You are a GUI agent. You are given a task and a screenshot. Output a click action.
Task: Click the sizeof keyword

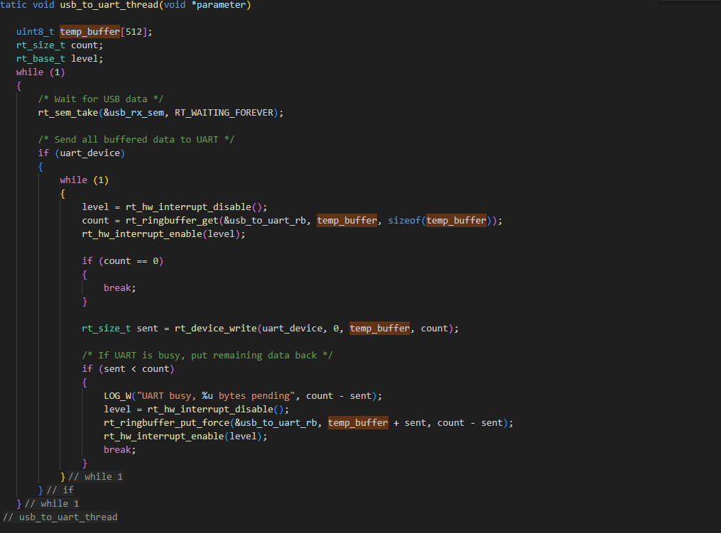(x=403, y=221)
